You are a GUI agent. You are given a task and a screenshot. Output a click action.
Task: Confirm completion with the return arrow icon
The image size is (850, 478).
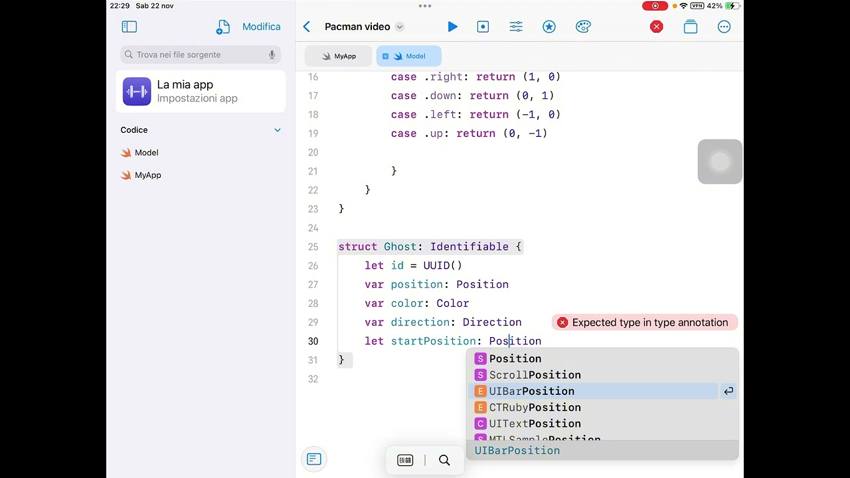click(x=728, y=391)
